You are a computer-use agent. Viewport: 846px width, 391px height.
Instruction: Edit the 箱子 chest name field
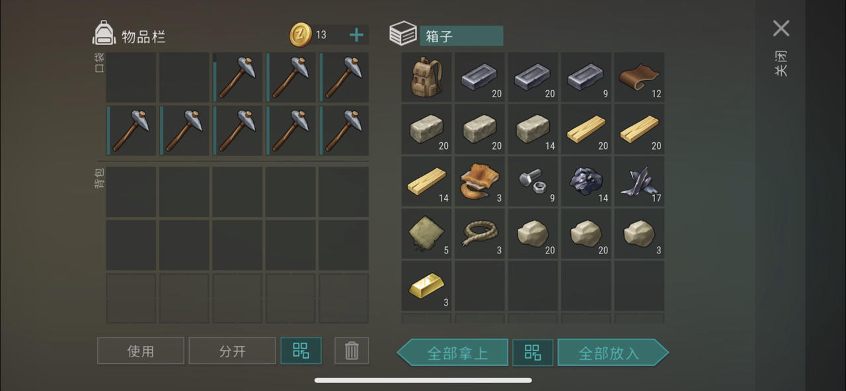(x=461, y=36)
